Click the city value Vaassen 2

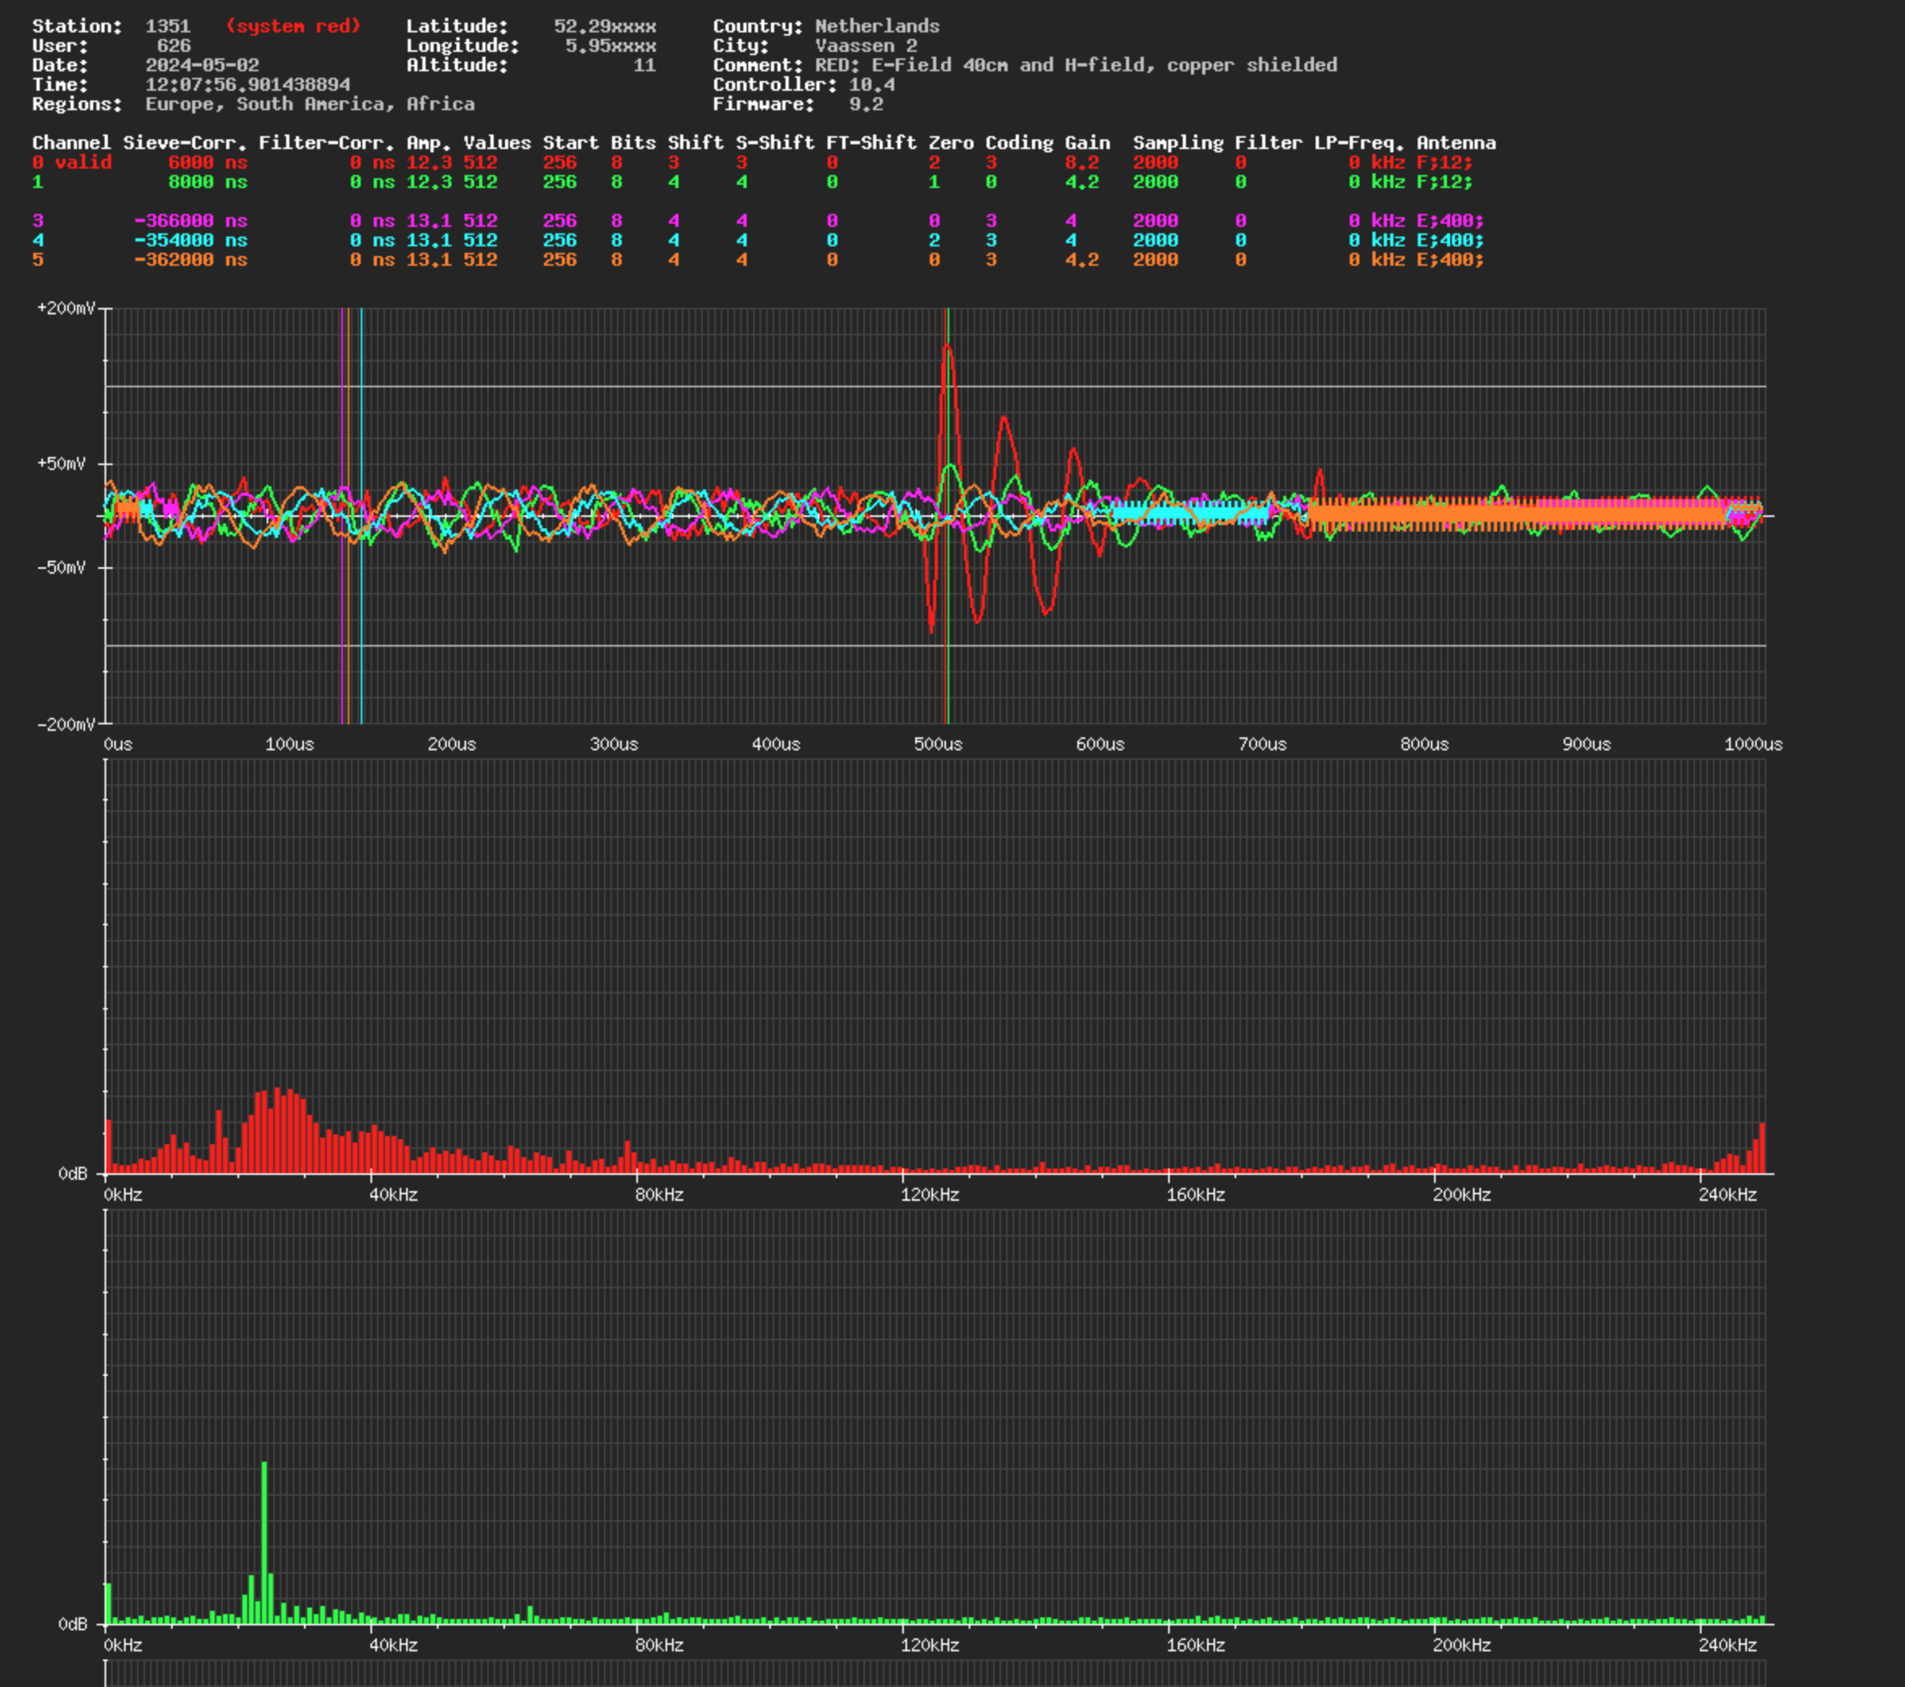tap(866, 45)
